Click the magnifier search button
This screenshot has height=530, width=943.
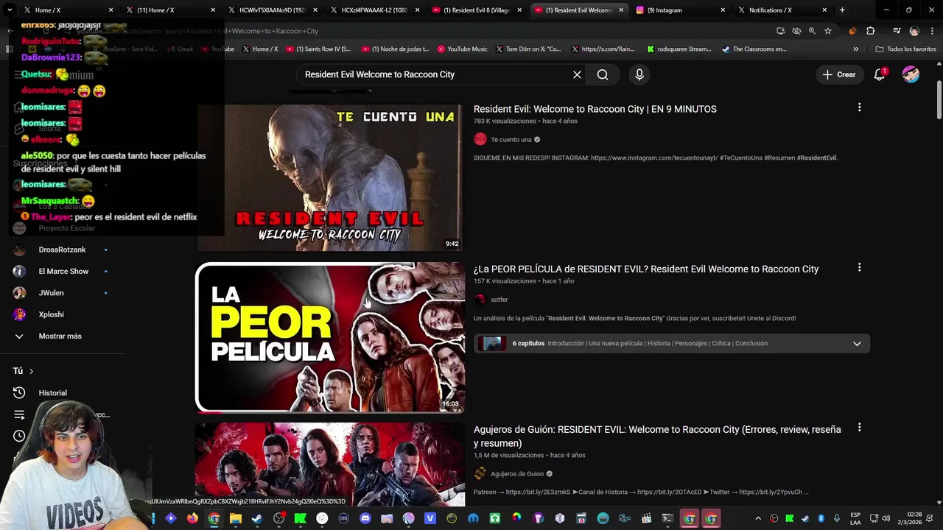[603, 74]
